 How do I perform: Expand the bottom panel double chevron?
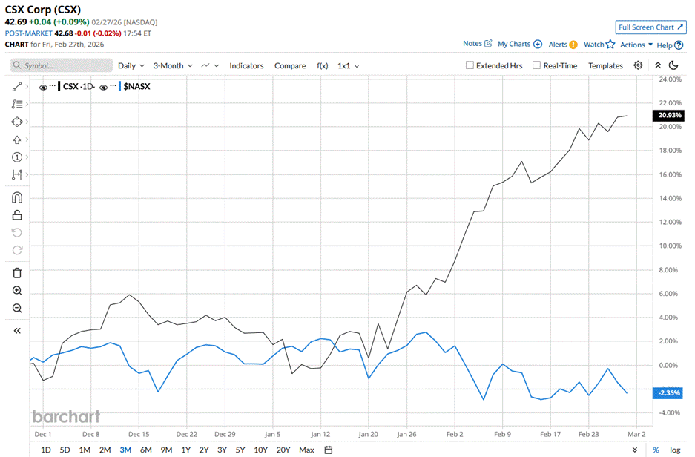635,450
